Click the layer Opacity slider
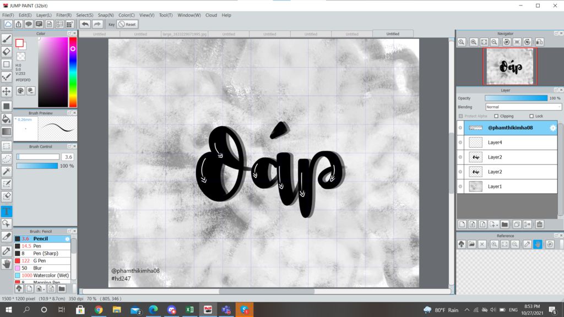This screenshot has height=317, width=564. (x=516, y=98)
